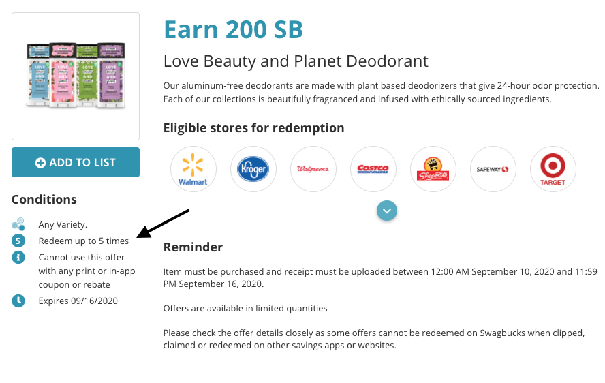Screen dimensions: 605x383
Task: Choose the Safeway store logo
Action: 493,169
